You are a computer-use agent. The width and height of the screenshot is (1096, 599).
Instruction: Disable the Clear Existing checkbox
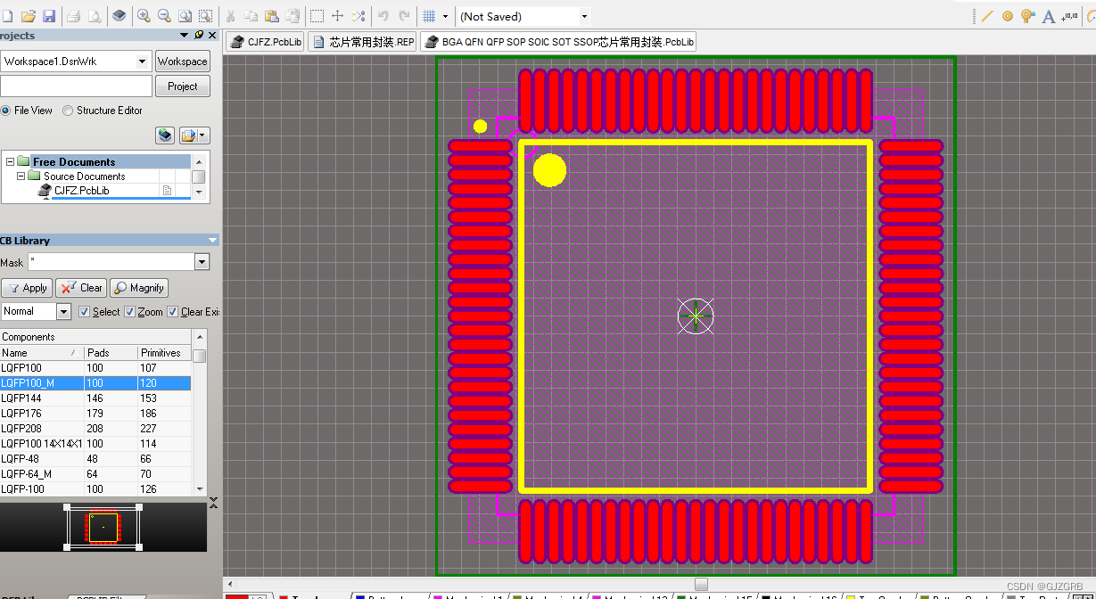[173, 312]
